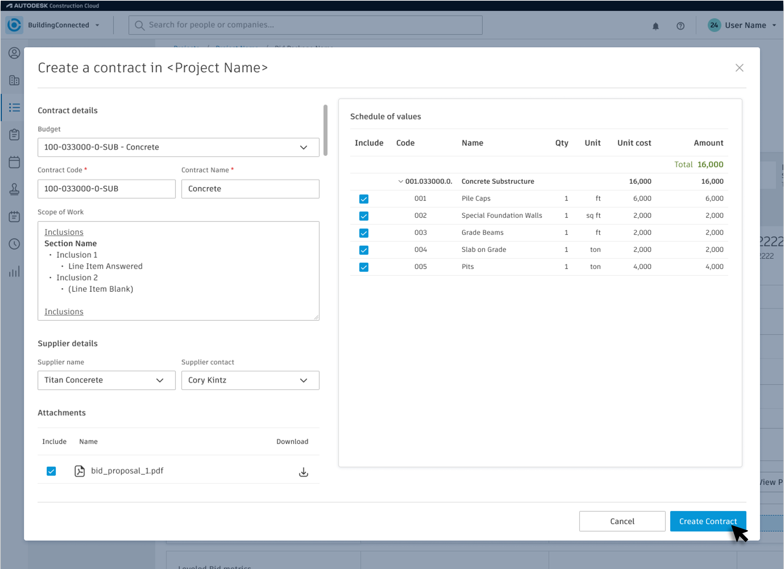
Task: Click the clock history sidebar icon
Action: tap(14, 244)
